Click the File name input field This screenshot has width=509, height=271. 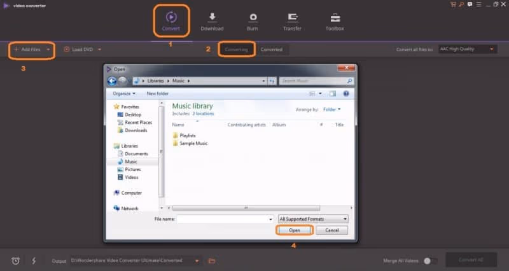point(222,219)
